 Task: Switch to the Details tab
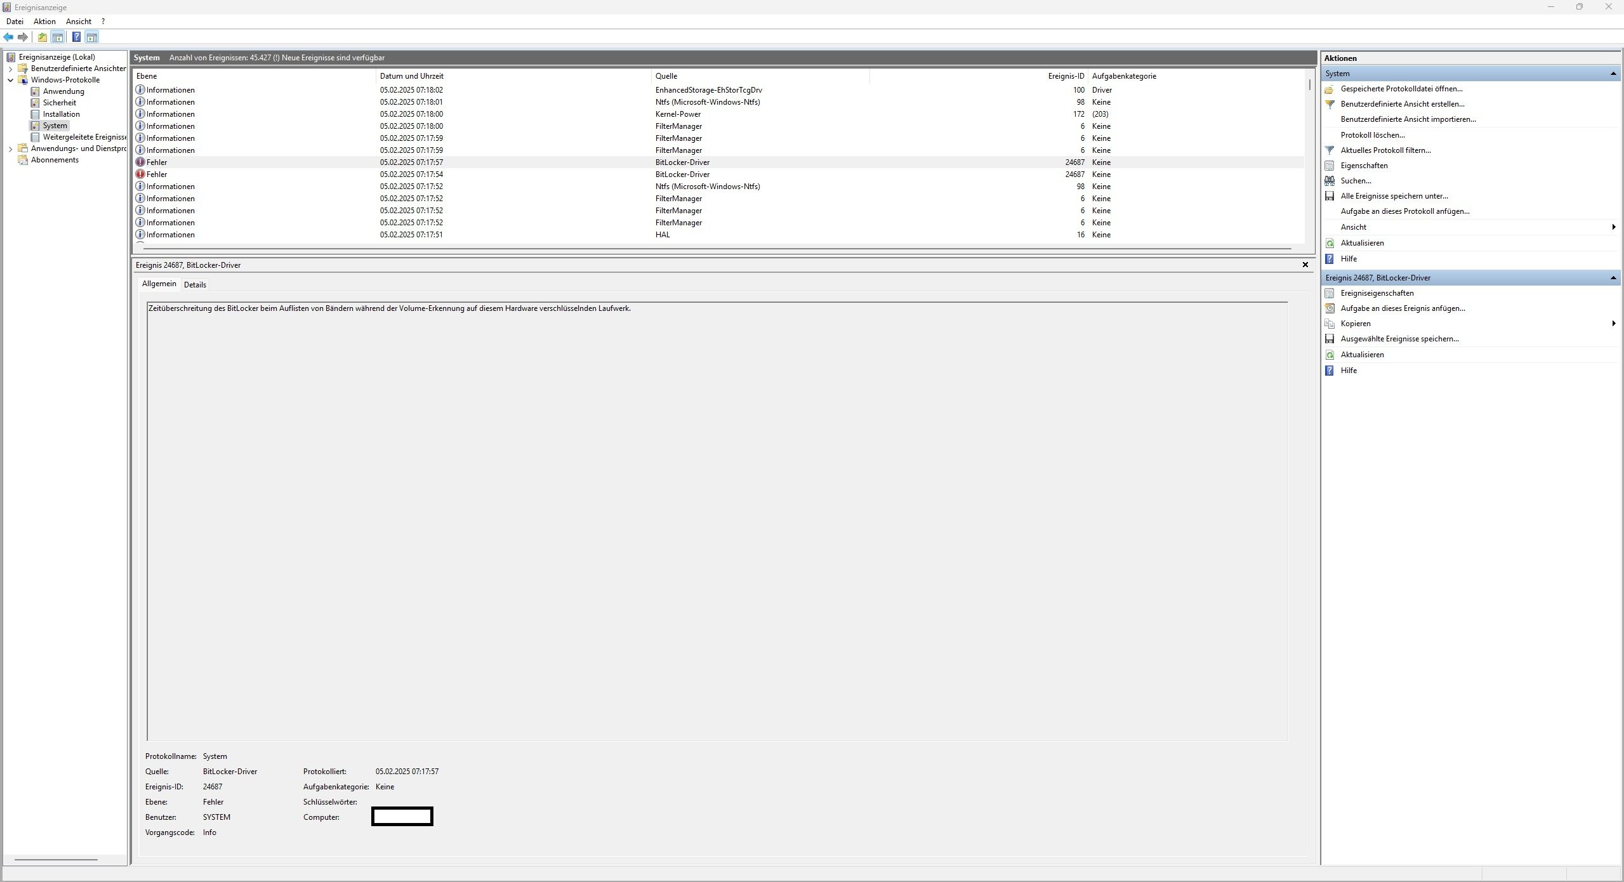point(195,285)
